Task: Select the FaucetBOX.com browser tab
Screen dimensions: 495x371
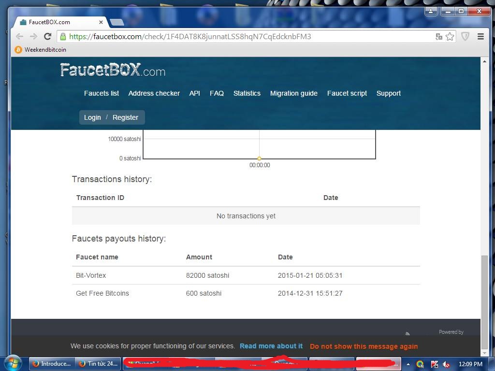Action: pyautogui.click(x=60, y=22)
